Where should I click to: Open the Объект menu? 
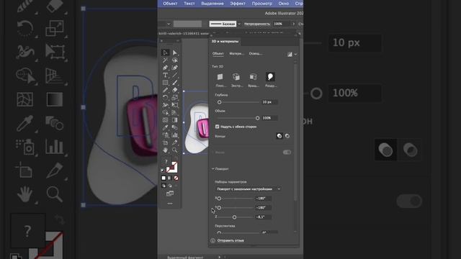pyautogui.click(x=170, y=4)
